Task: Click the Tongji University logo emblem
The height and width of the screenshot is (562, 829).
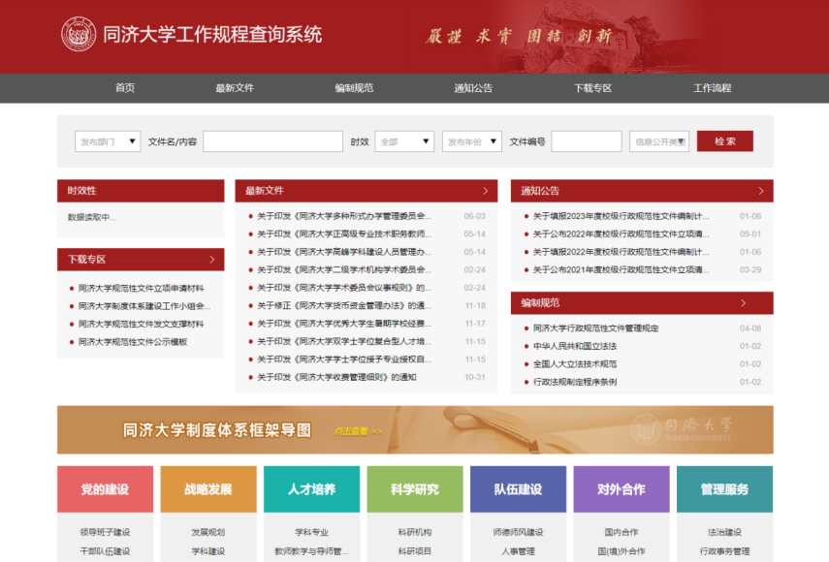Action: [79, 34]
